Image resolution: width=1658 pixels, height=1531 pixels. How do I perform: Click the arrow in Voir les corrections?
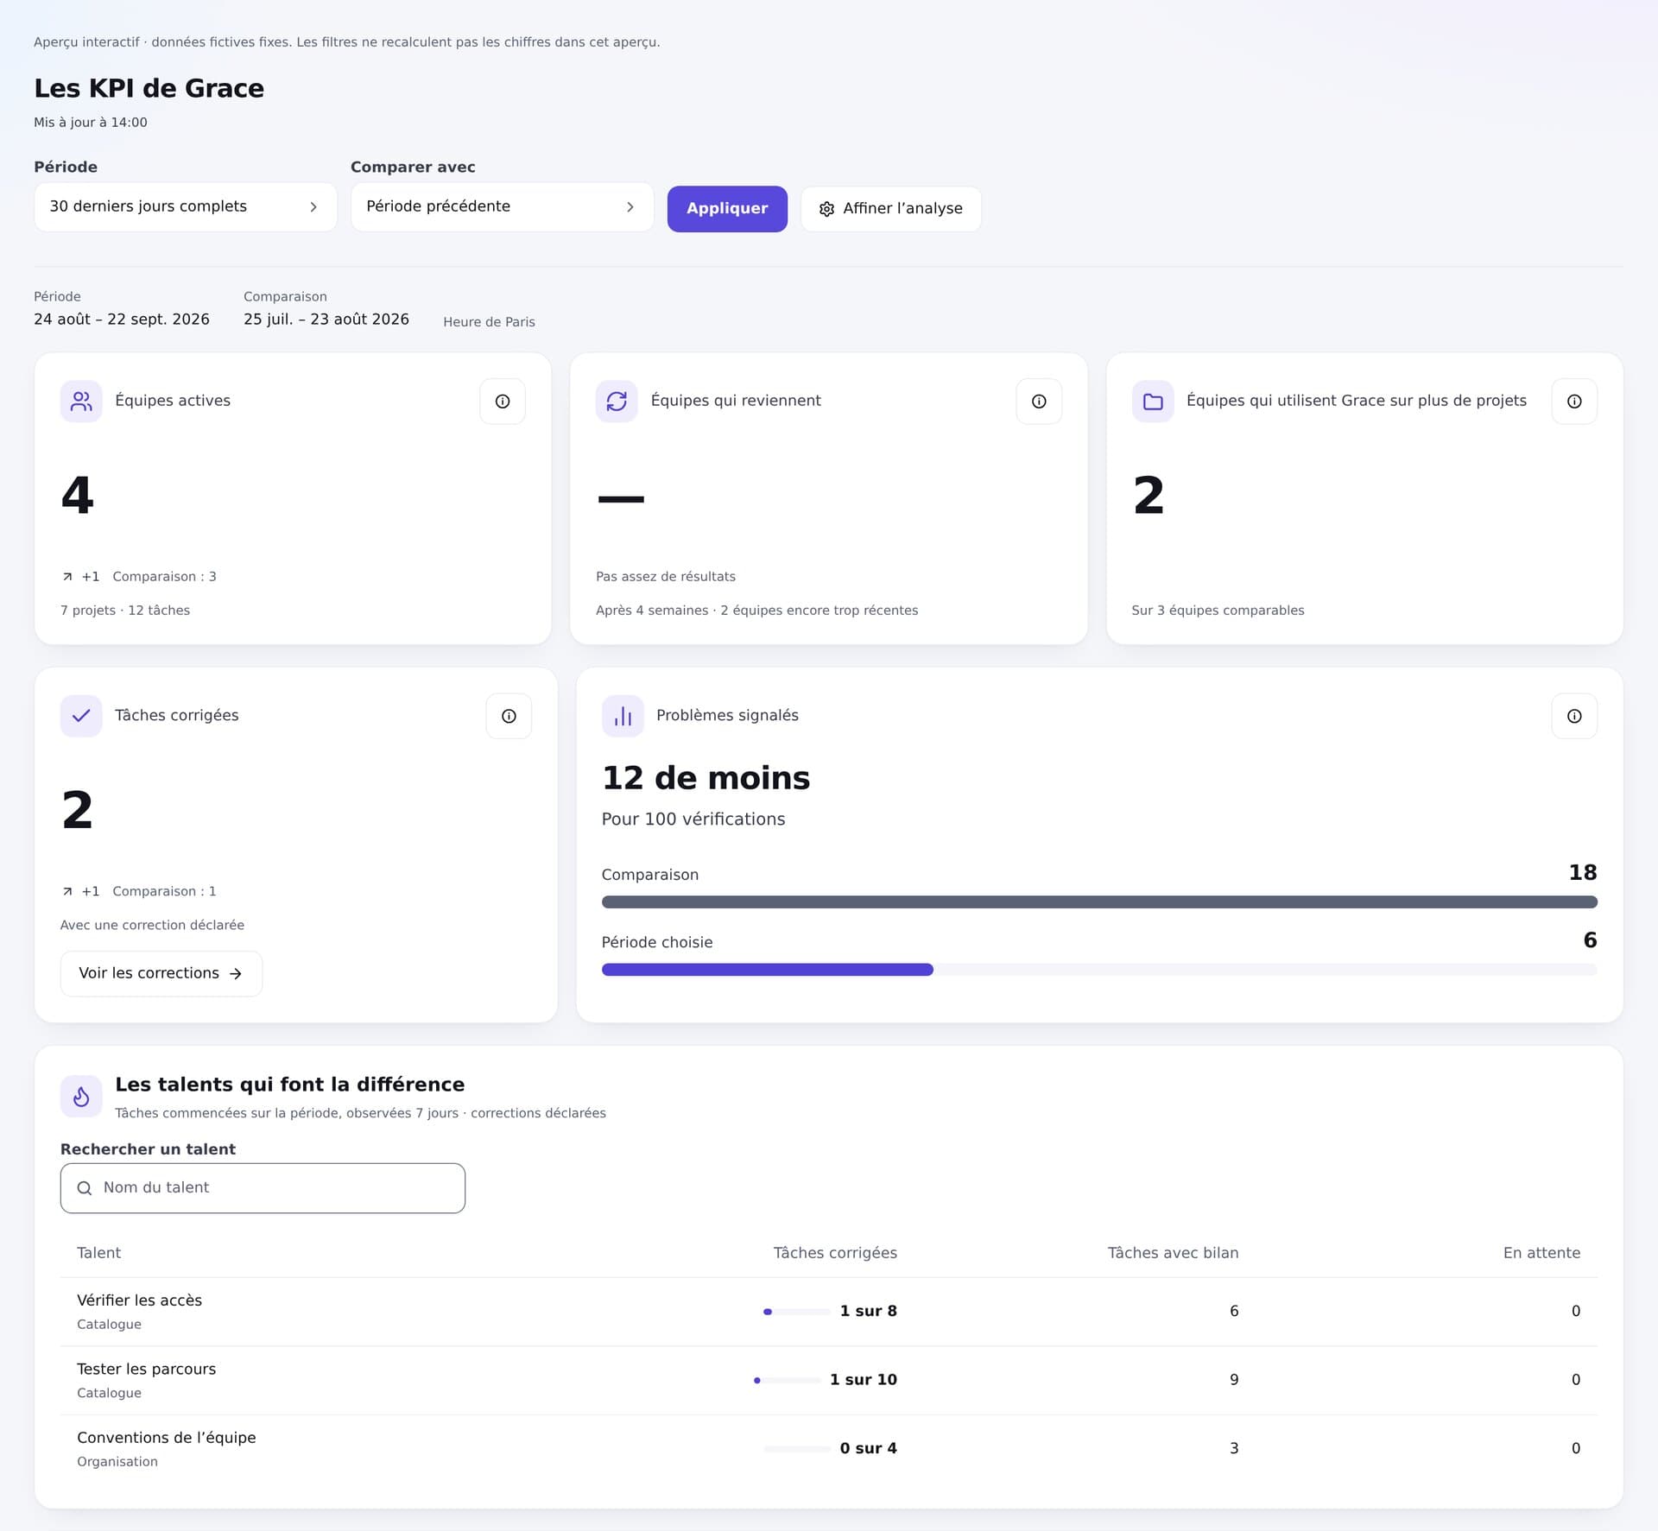pos(236,973)
